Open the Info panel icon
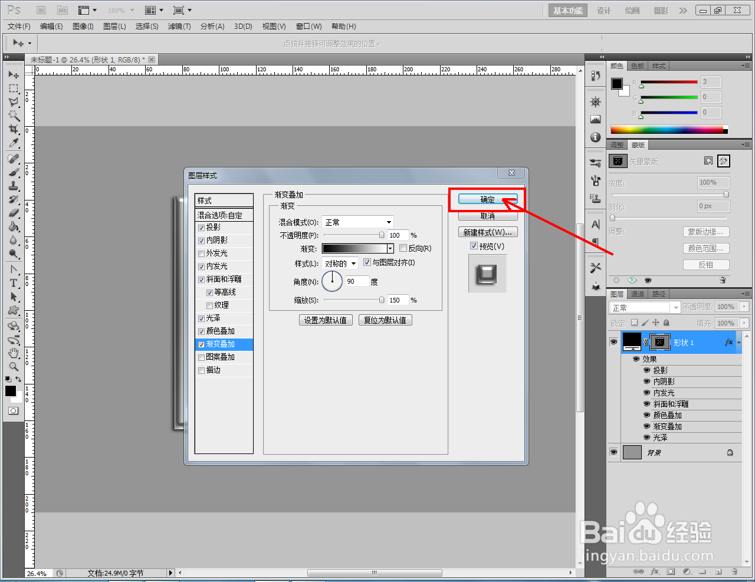The width and height of the screenshot is (755, 582). pos(595,137)
